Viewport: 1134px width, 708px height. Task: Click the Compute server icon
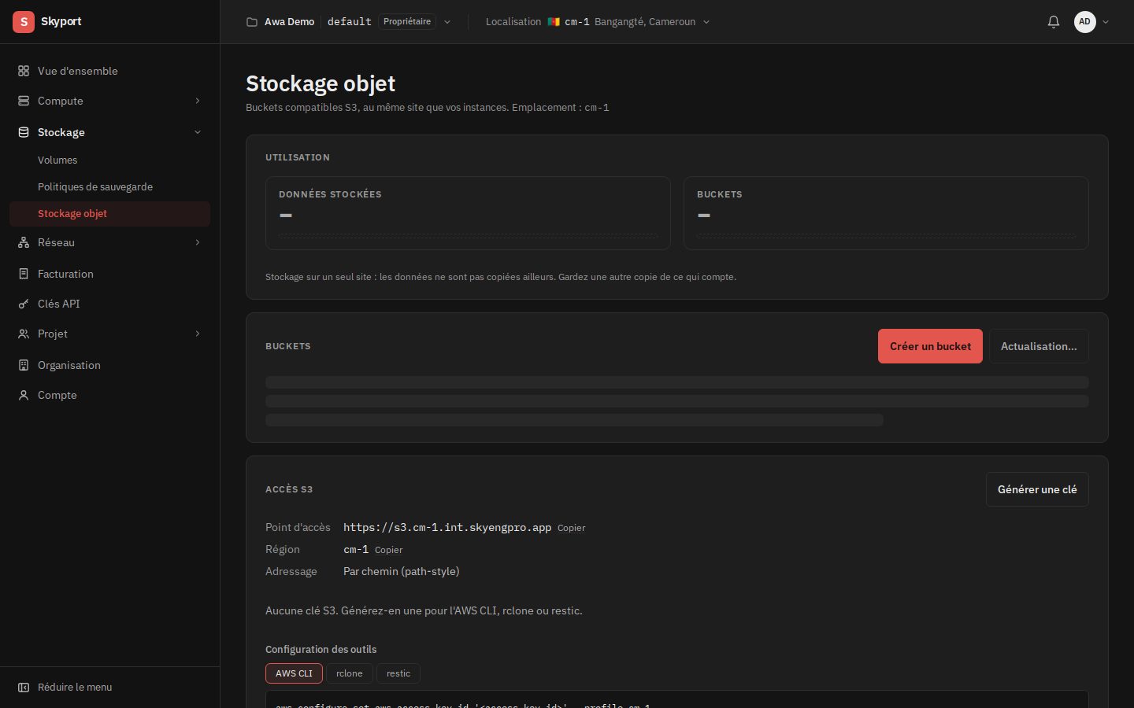[x=24, y=101]
